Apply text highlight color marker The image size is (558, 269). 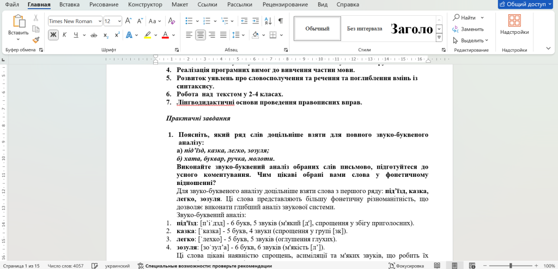147,35
